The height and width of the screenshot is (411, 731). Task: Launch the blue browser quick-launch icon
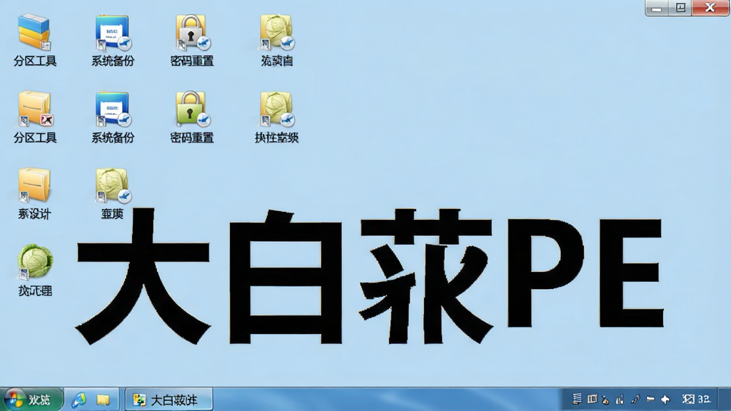pos(79,400)
